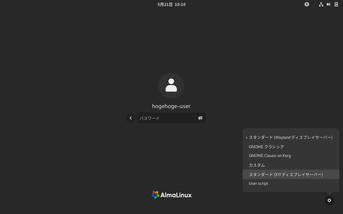Click the hogehoge-user avatar icon
Viewport: 343px width, 214px height.
tap(171, 86)
